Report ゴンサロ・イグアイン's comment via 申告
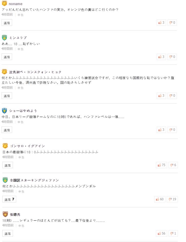 pos(21,157)
